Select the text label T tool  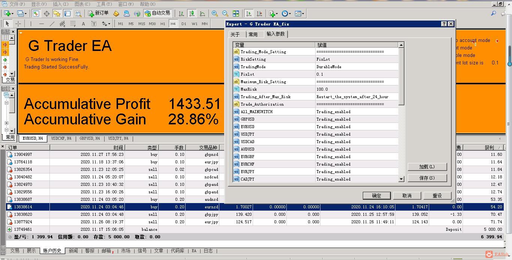[94, 24]
